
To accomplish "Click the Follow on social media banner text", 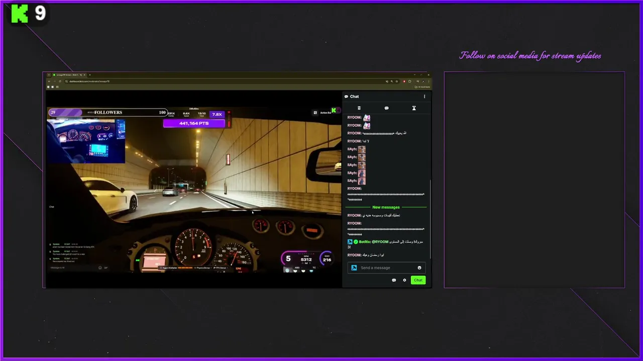I will 530,56.
